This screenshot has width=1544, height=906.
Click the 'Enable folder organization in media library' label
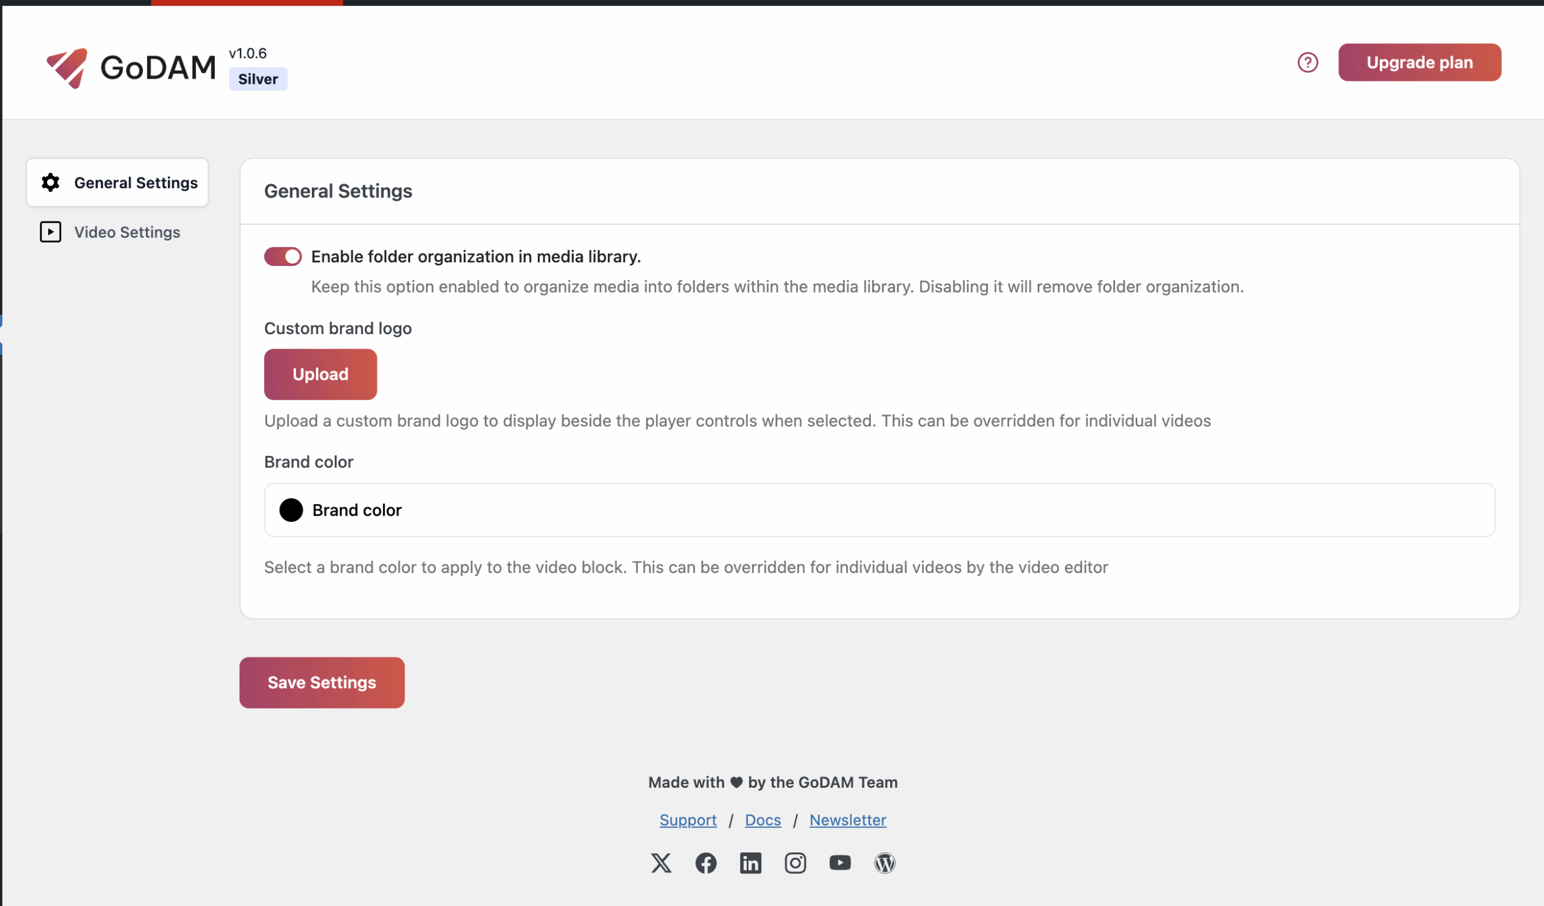tap(475, 256)
